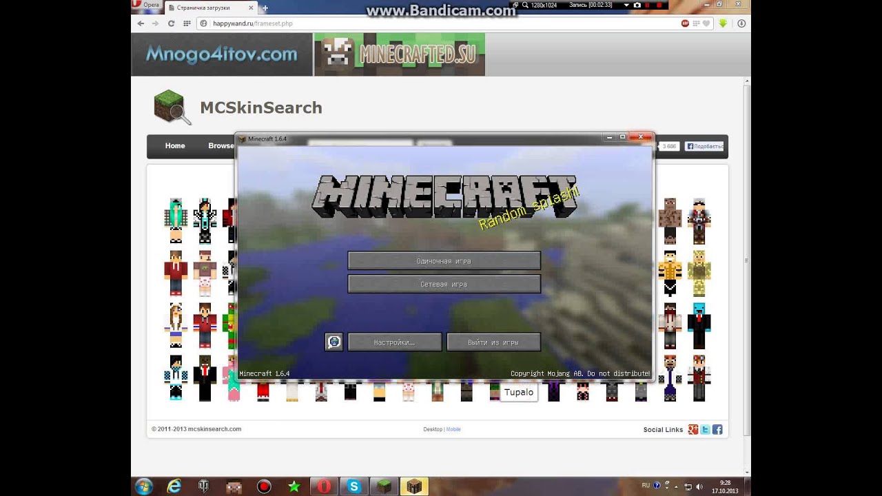Switch to crafting table taskbar icon
The width and height of the screenshot is (882, 496).
coord(414,486)
